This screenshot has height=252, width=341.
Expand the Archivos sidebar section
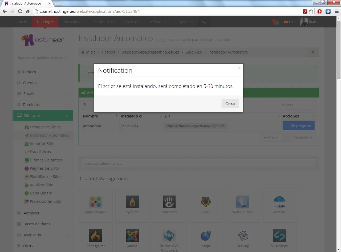[43, 213]
